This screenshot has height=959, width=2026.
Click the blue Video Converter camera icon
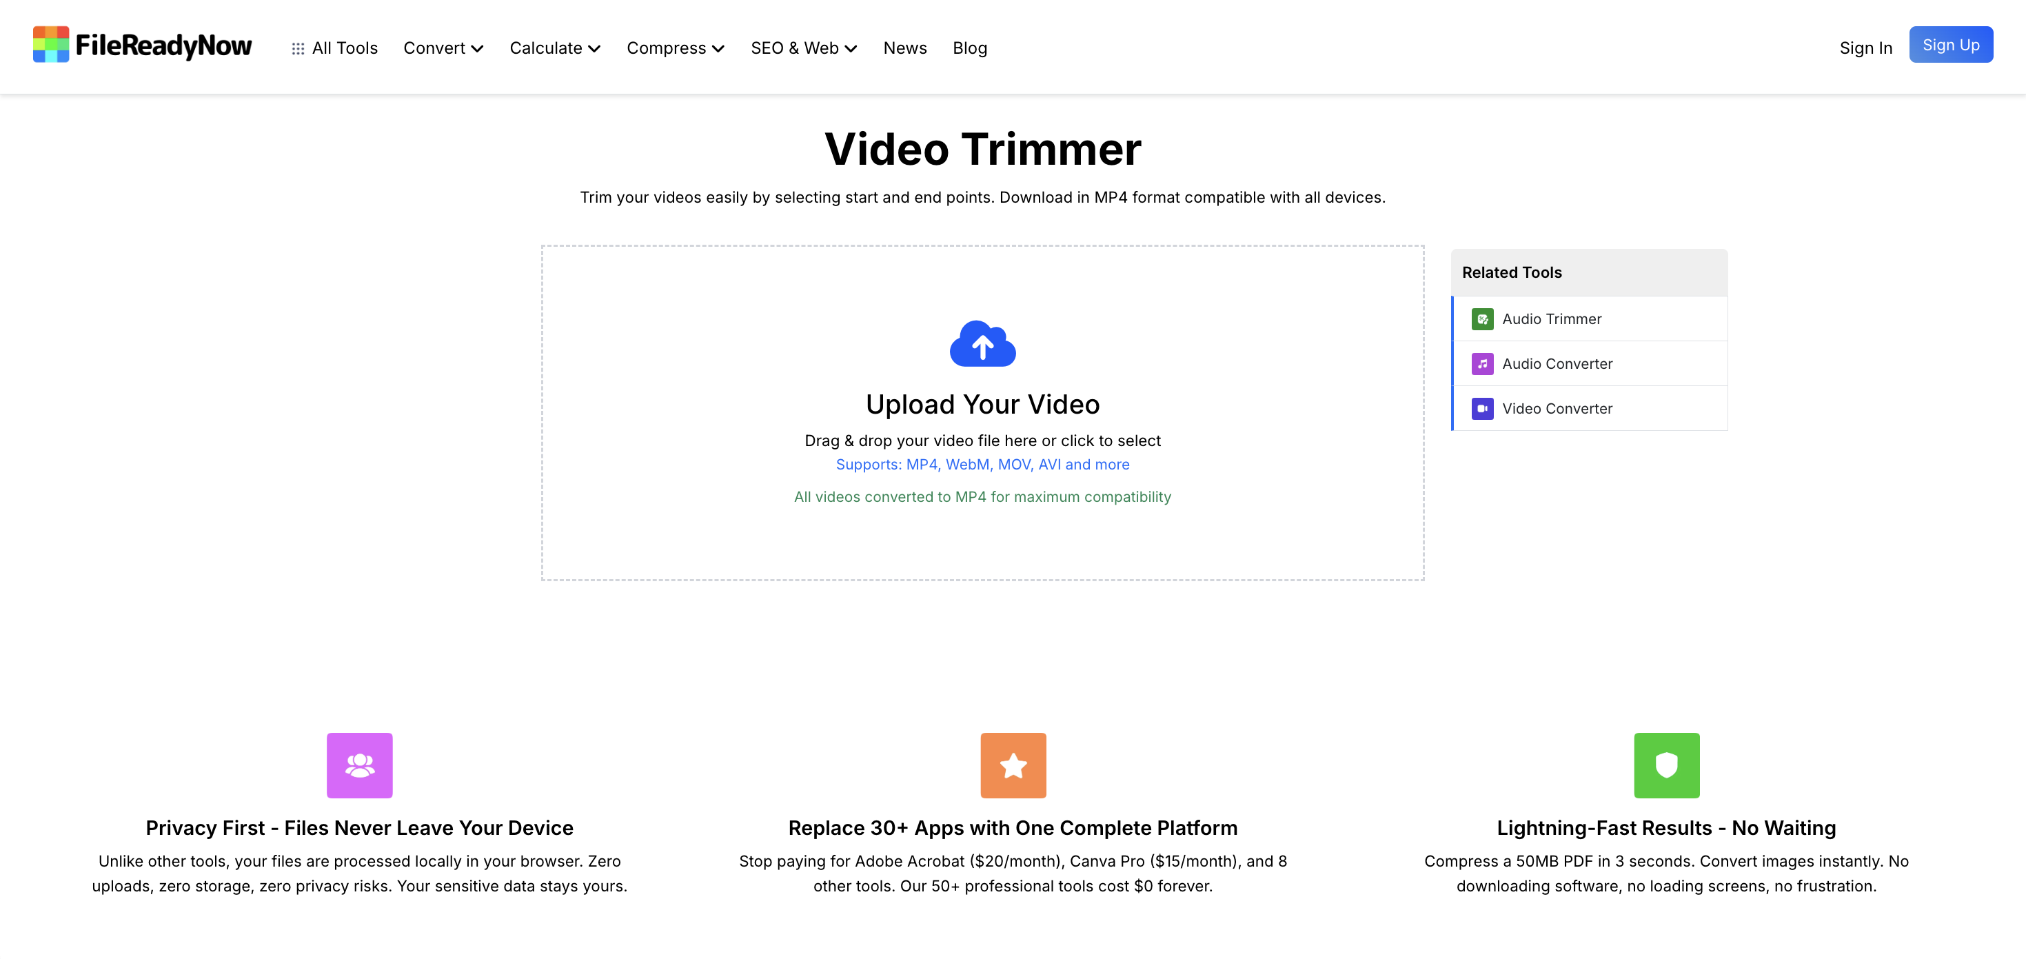coord(1481,408)
